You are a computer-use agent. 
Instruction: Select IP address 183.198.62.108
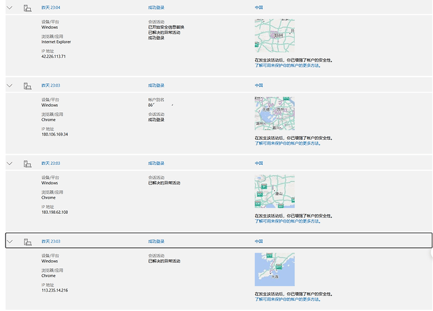55,212
